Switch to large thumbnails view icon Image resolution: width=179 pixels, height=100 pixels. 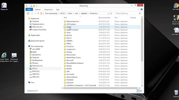pyautogui.click(x=141, y=91)
